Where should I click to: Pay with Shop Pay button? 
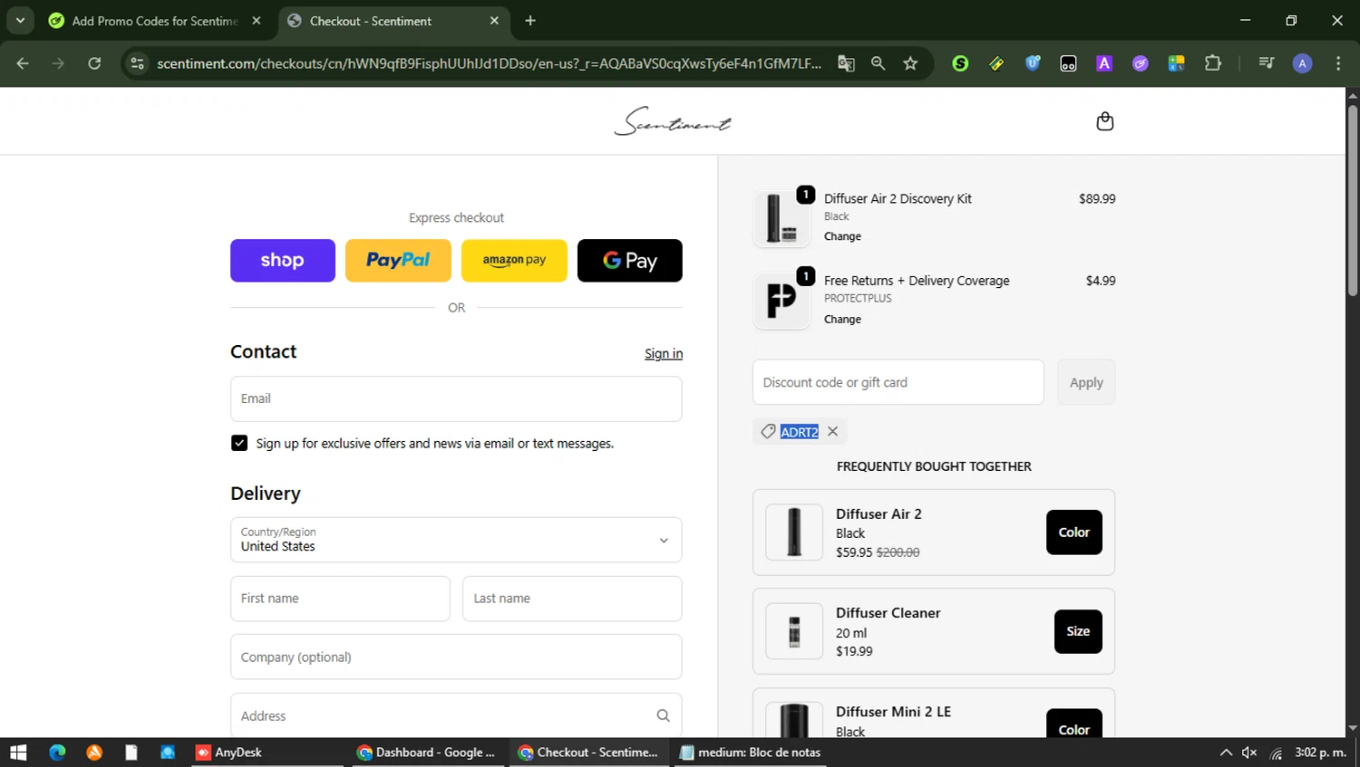pyautogui.click(x=283, y=261)
